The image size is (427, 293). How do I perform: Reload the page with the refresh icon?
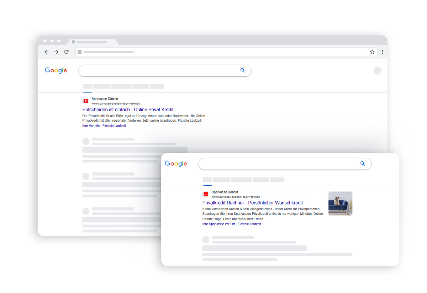[67, 52]
